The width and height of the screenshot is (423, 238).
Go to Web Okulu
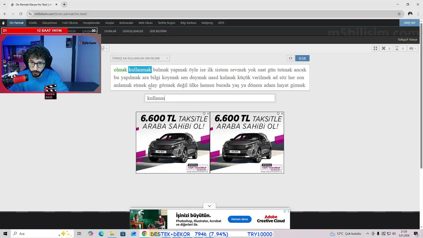[x=145, y=23]
